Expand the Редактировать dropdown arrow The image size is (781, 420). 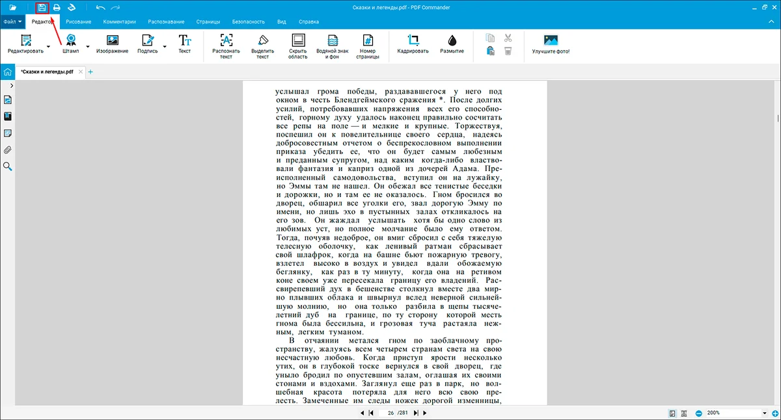pyautogui.click(x=49, y=47)
